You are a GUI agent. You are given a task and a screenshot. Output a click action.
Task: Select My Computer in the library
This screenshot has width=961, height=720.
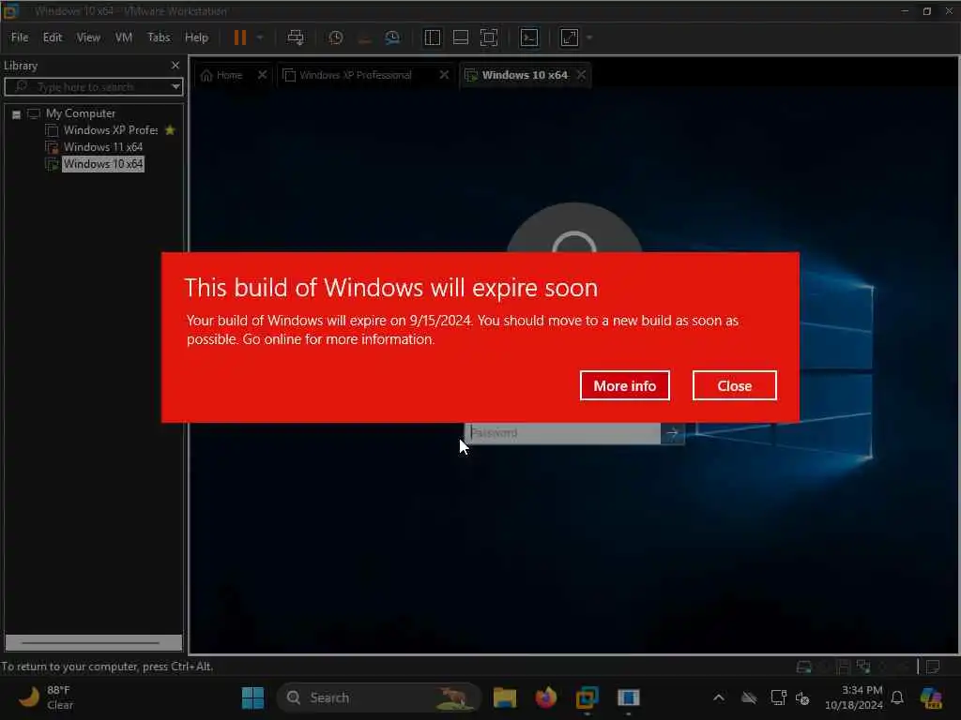[x=81, y=113]
